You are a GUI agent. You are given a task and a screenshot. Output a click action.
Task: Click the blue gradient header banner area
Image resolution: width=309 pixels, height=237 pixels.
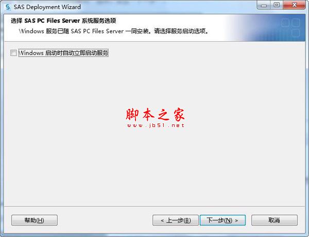tap(264, 28)
